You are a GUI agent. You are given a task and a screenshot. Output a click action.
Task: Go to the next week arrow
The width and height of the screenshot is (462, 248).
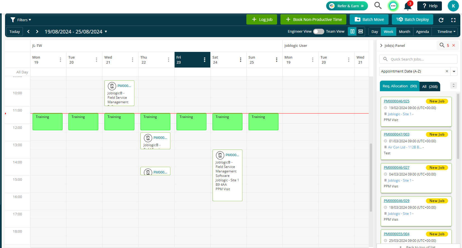(x=37, y=32)
